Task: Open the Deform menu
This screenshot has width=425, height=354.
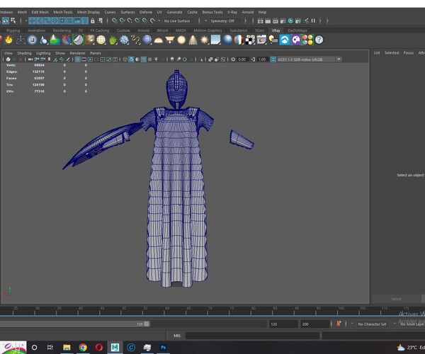Action: tap(146, 12)
